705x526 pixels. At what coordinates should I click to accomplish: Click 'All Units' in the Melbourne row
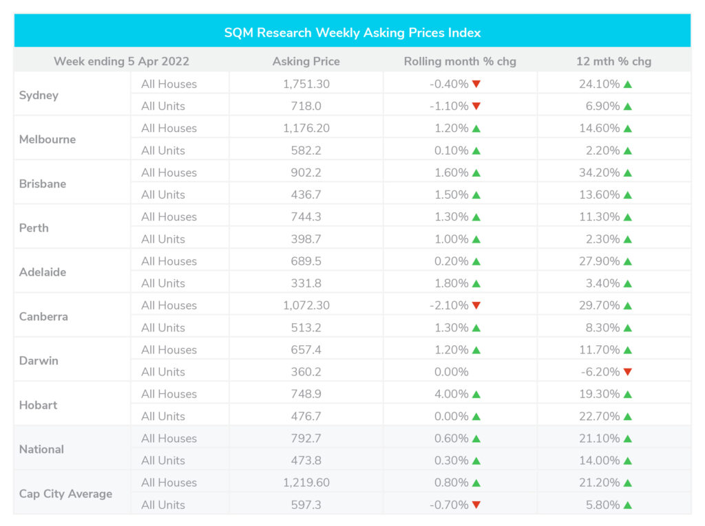(163, 151)
